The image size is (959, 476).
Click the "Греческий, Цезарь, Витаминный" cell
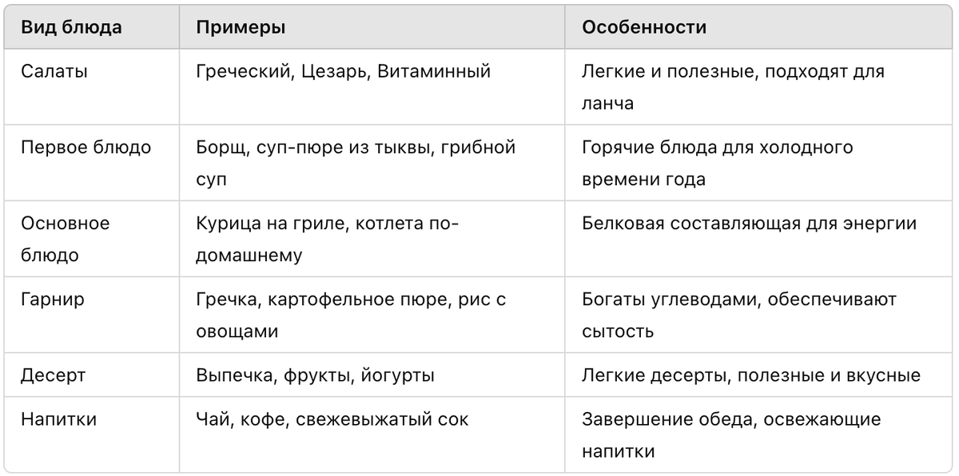coord(372,87)
